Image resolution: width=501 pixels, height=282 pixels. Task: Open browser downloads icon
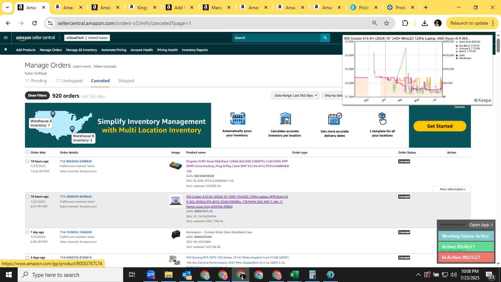point(424,23)
